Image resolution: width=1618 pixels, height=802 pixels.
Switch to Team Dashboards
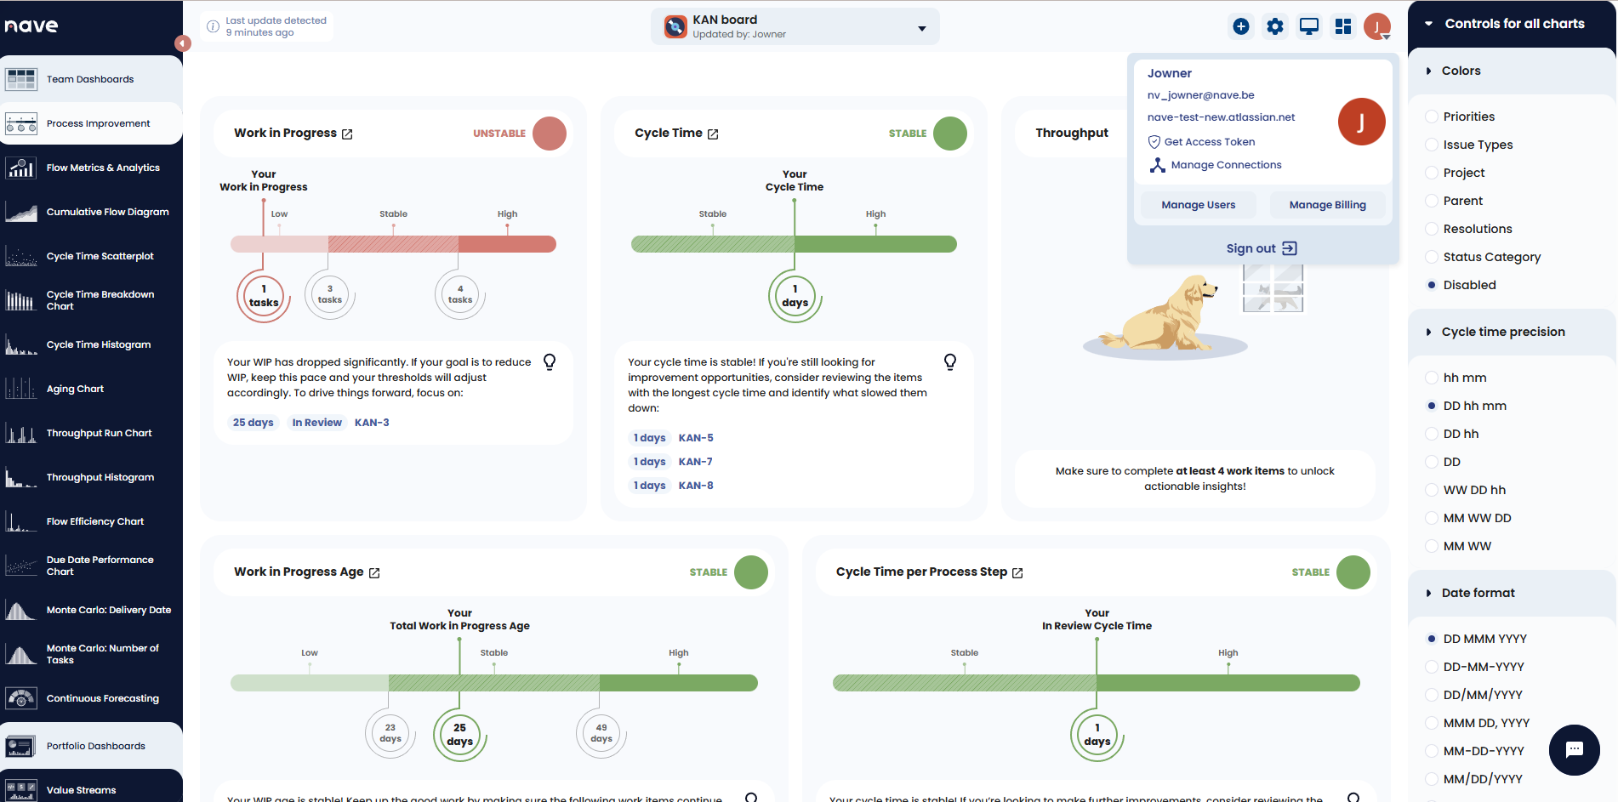(89, 79)
